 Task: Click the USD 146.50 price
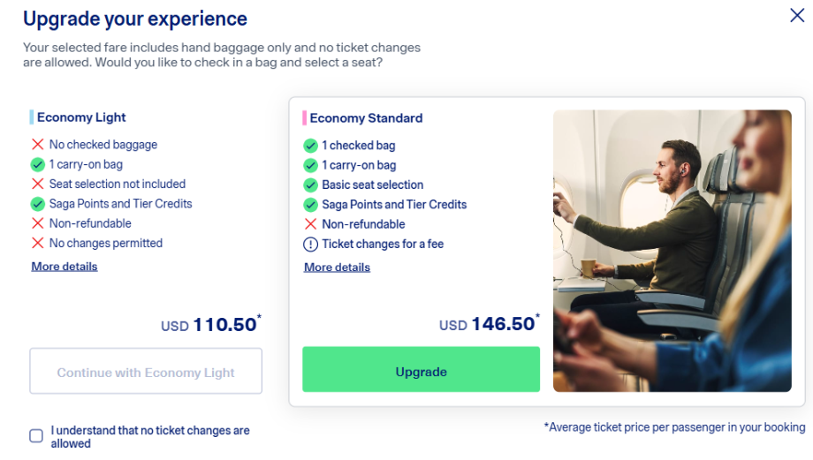pyautogui.click(x=488, y=324)
